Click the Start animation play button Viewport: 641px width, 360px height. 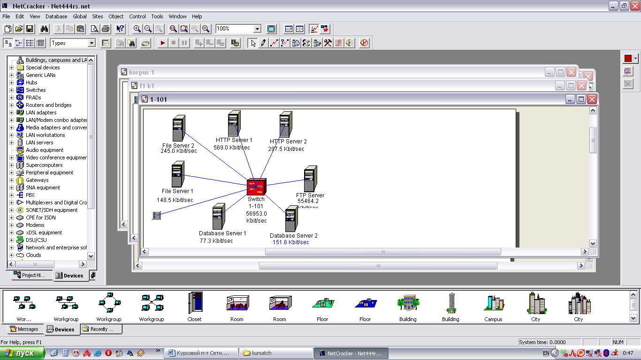tap(162, 43)
